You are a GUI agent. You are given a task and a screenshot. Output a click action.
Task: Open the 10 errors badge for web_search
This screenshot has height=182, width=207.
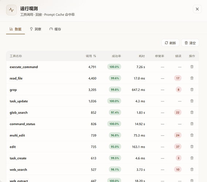pyautogui.click(x=178, y=169)
